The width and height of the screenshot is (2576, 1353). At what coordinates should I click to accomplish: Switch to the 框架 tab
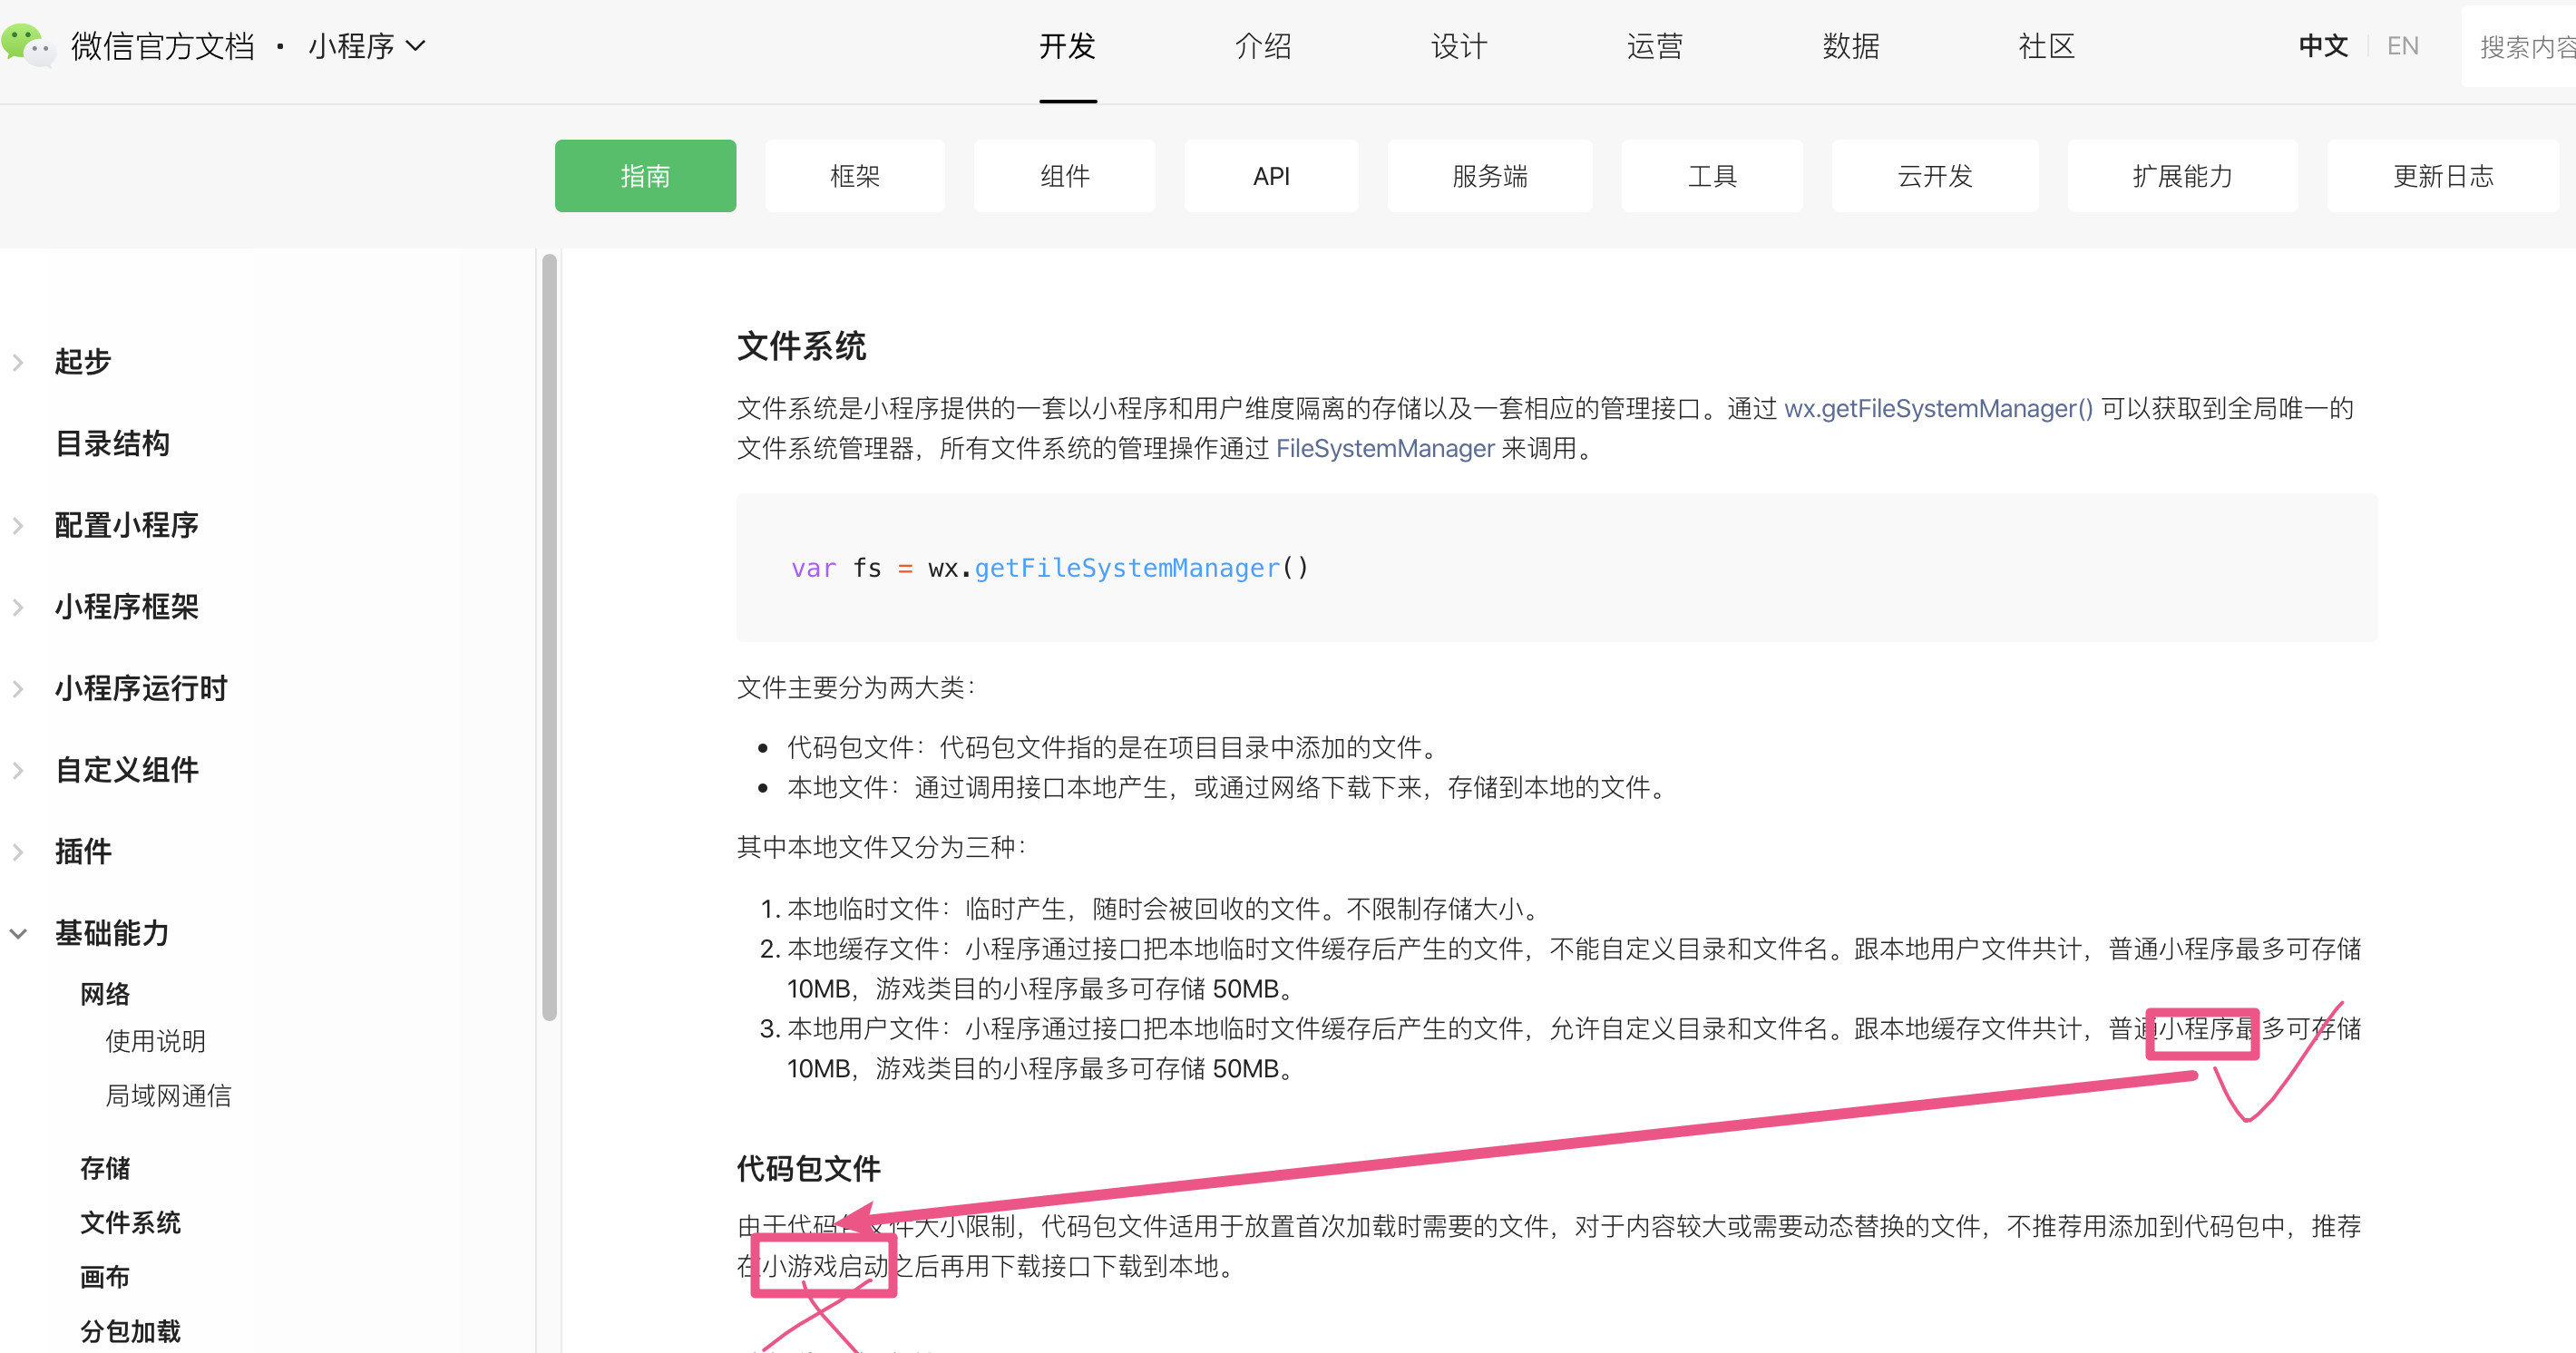click(854, 177)
